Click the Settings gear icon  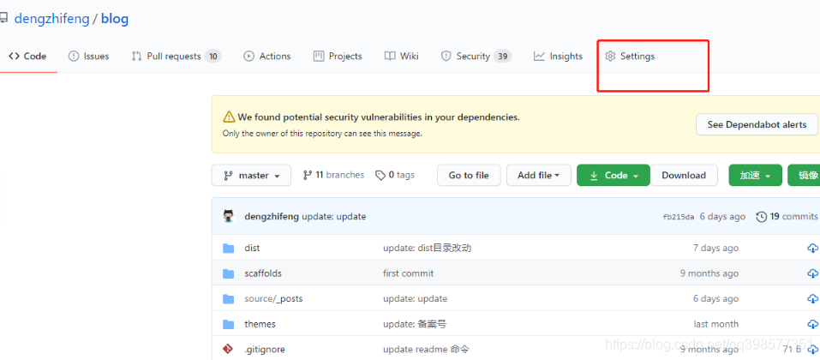[610, 56]
